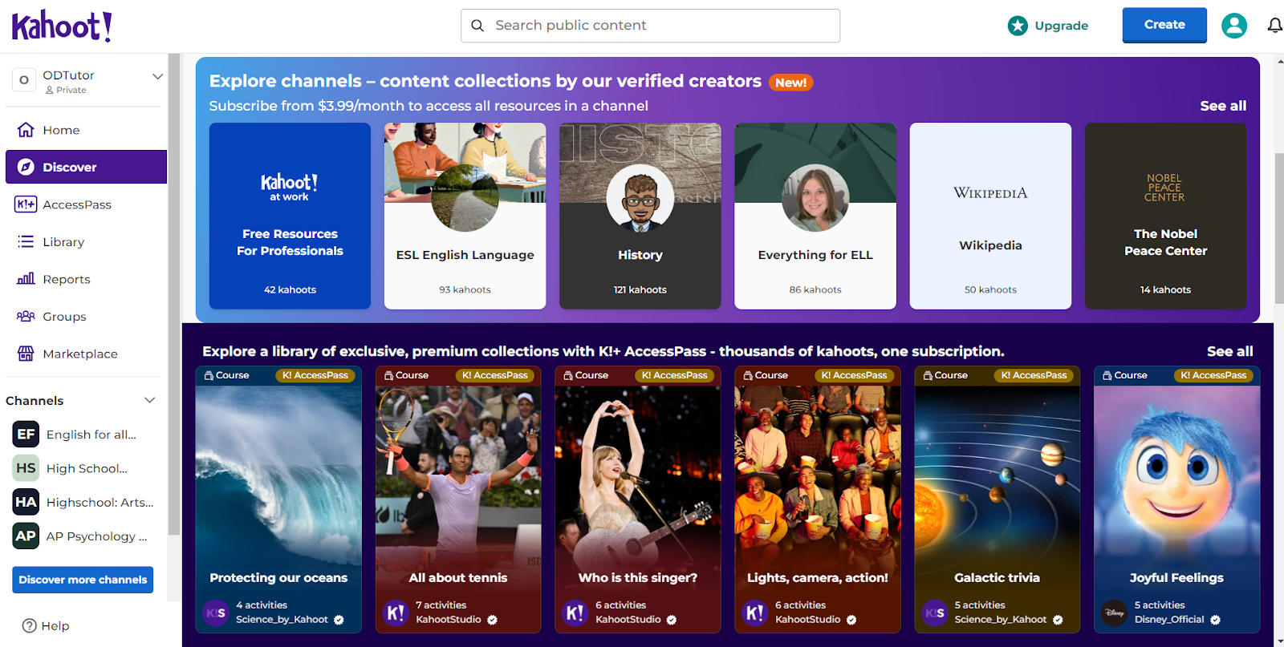Screen dimensions: 1284x647
Task: Click the Search public content field
Action: [x=650, y=26]
